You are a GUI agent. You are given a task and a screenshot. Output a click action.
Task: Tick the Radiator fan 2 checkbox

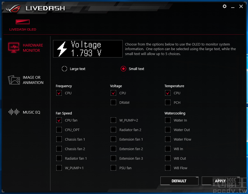click(113, 130)
